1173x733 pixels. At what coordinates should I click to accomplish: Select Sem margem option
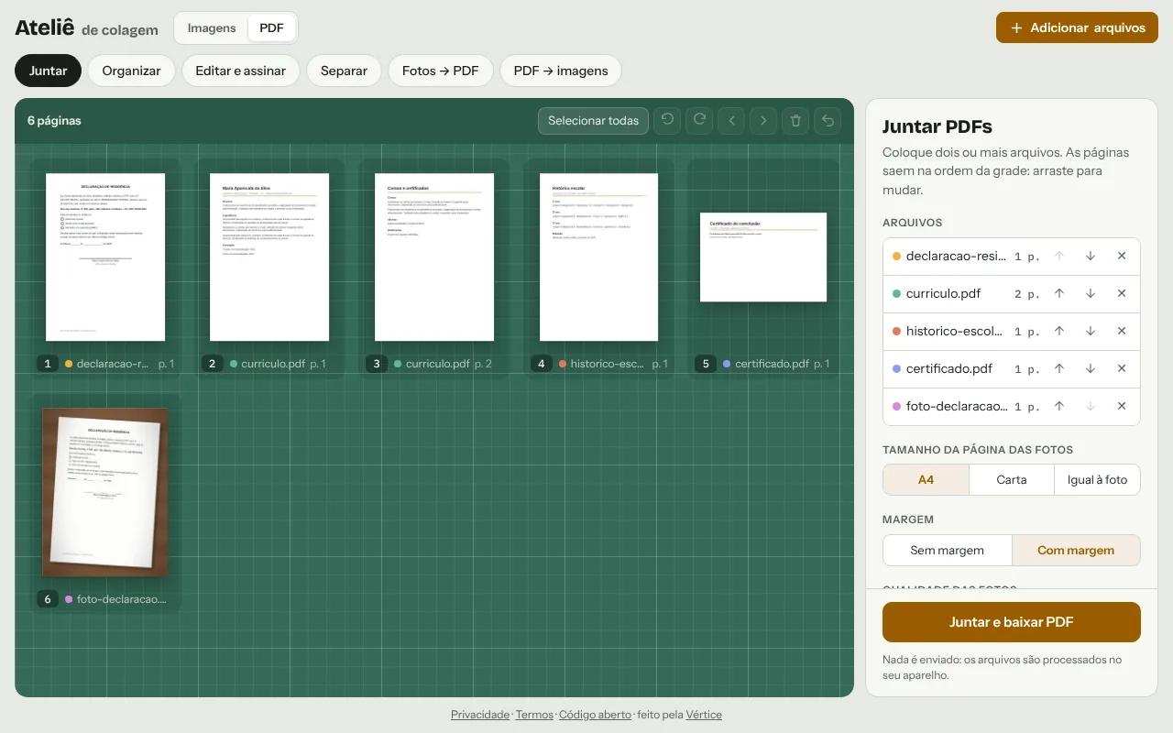[948, 550]
